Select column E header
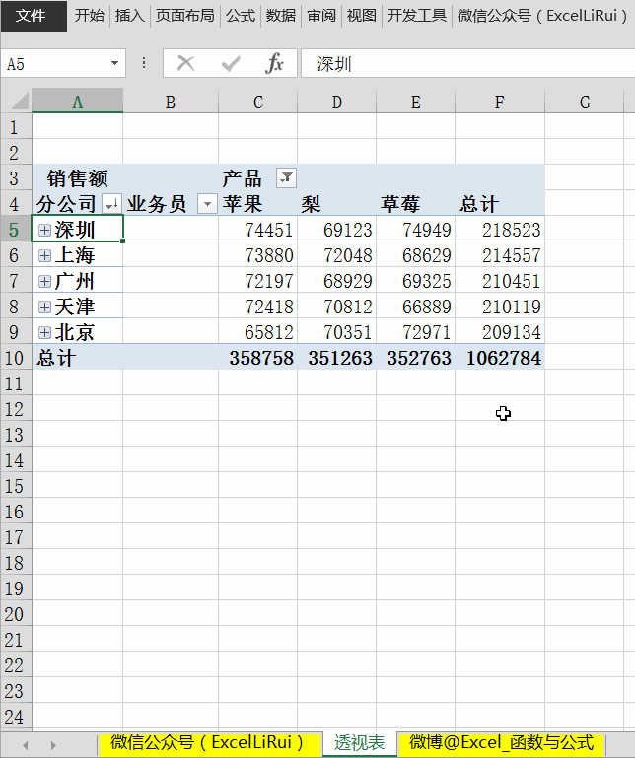This screenshot has width=635, height=758. pos(415,102)
